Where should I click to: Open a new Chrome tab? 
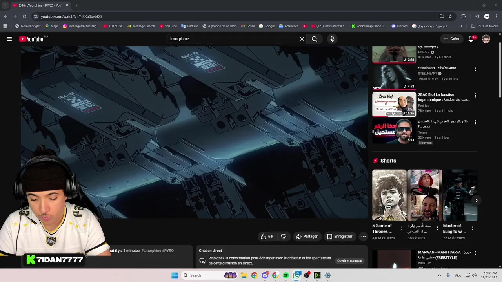coord(76,5)
